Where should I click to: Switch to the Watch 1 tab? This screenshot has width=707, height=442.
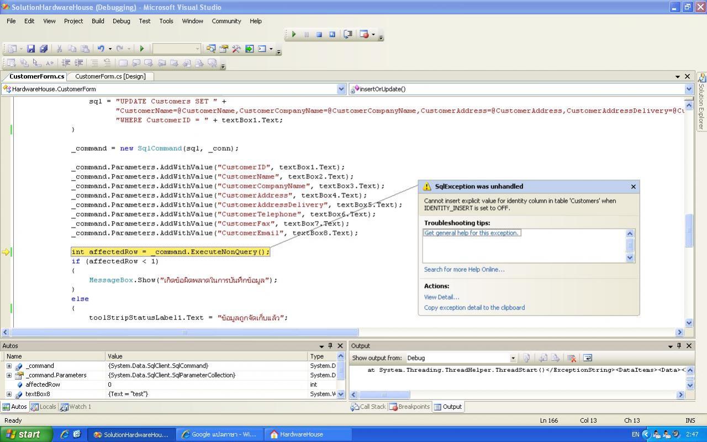coord(76,407)
